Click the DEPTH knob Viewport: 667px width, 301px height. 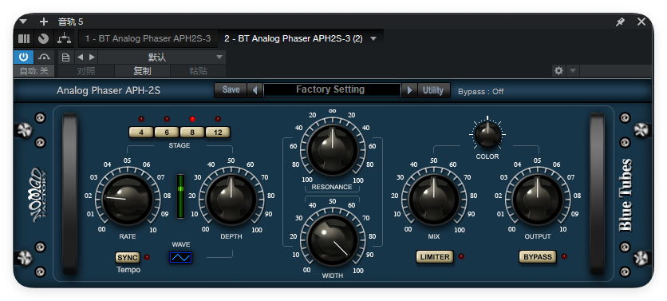[x=231, y=200]
